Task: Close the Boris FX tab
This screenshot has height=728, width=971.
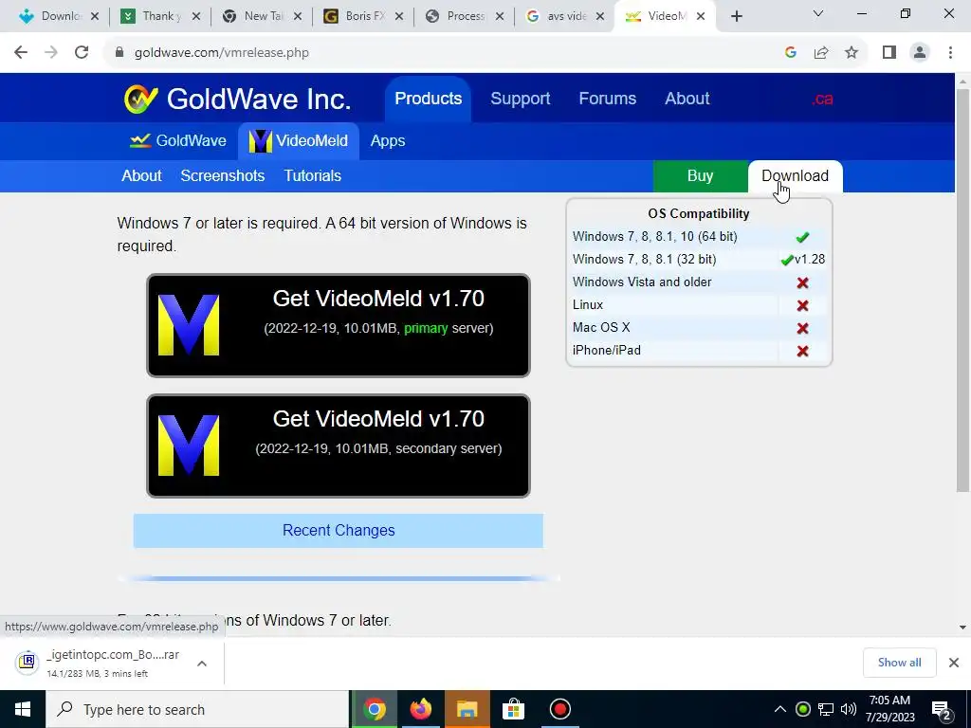Action: [399, 17]
